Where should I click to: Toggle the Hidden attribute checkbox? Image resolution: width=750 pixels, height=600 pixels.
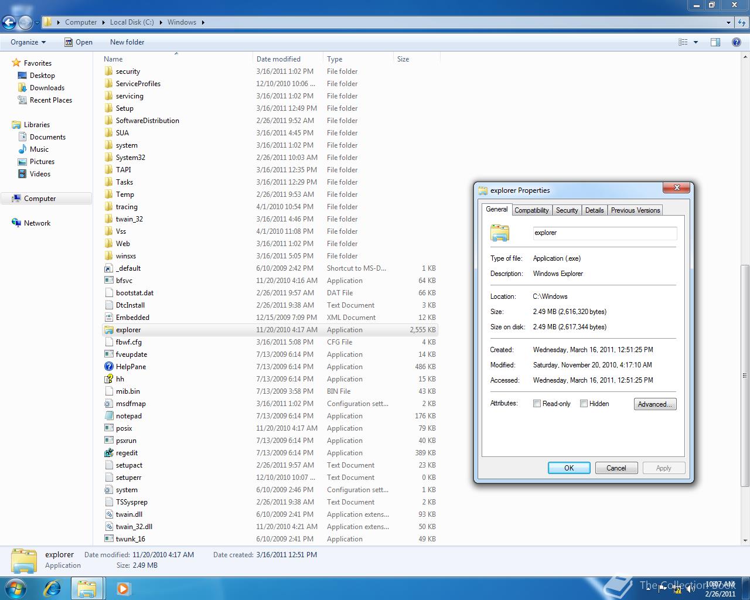pyautogui.click(x=584, y=404)
